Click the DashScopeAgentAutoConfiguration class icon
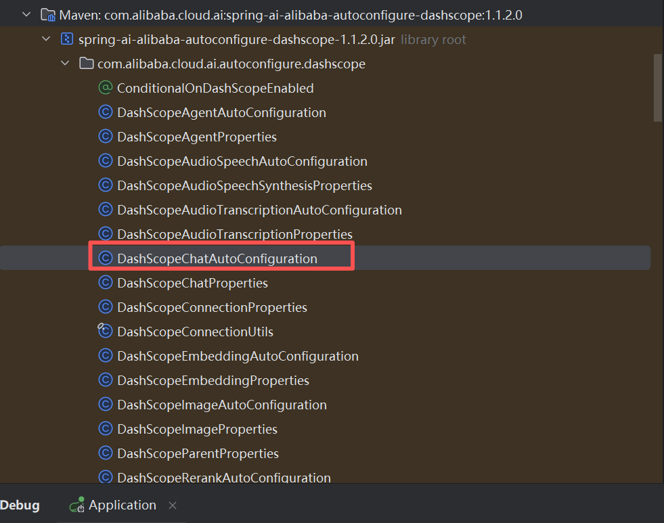This screenshot has width=664, height=523. click(106, 112)
